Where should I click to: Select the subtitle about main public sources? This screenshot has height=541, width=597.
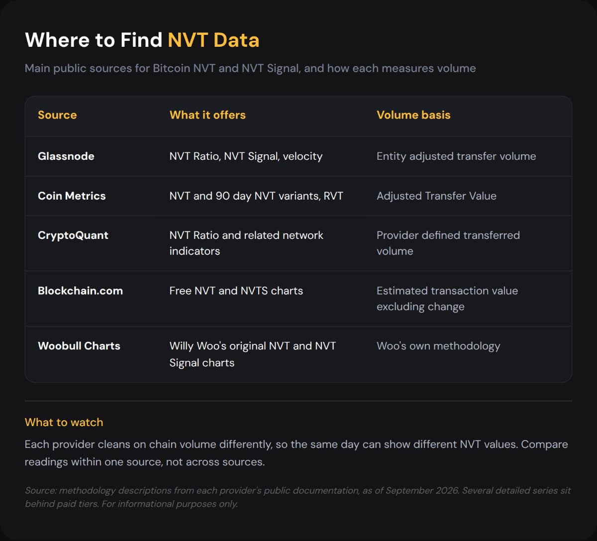pyautogui.click(x=250, y=68)
